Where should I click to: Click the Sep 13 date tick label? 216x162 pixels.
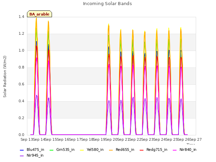click(27, 139)
